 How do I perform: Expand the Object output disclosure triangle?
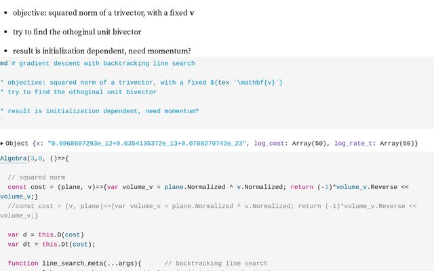(2, 144)
